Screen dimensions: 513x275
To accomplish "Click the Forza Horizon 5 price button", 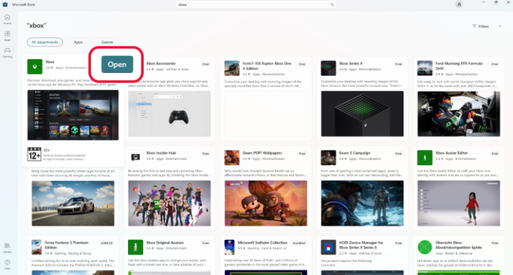I will coord(107,243).
